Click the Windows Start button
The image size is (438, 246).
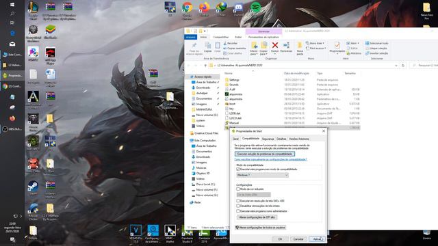[x=12, y=5]
